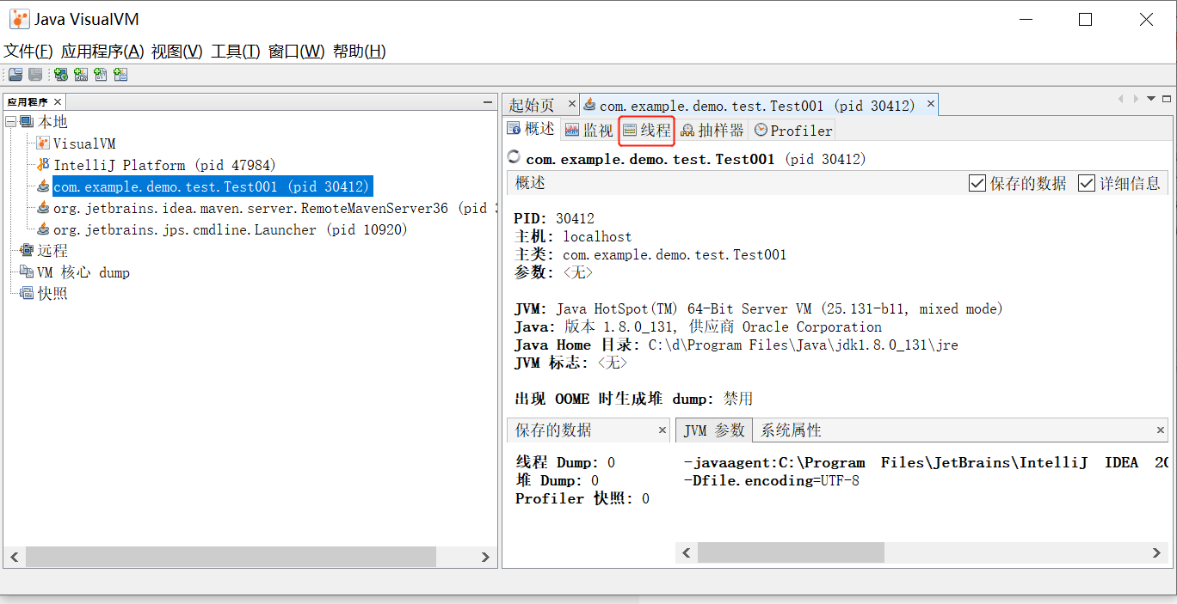This screenshot has width=1177, height=604.
Task: Click applications tree horizontal scrollbar thumb
Action: [x=231, y=557]
